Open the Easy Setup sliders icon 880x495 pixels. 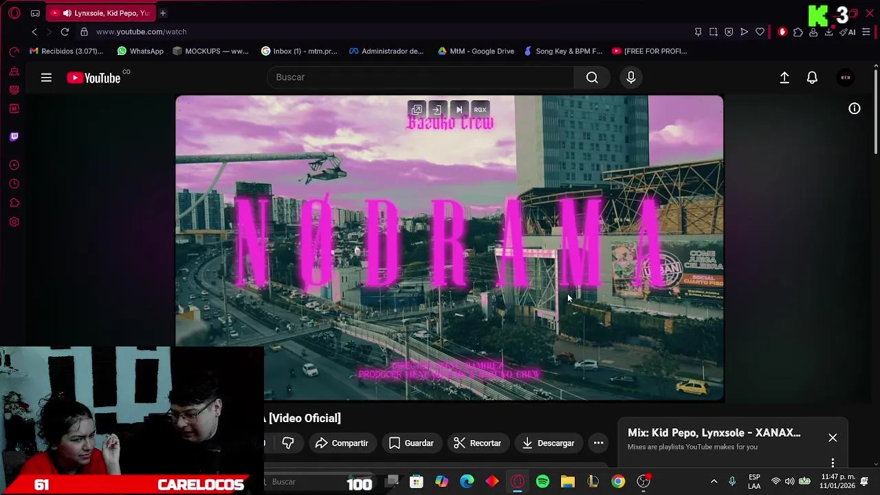click(866, 32)
